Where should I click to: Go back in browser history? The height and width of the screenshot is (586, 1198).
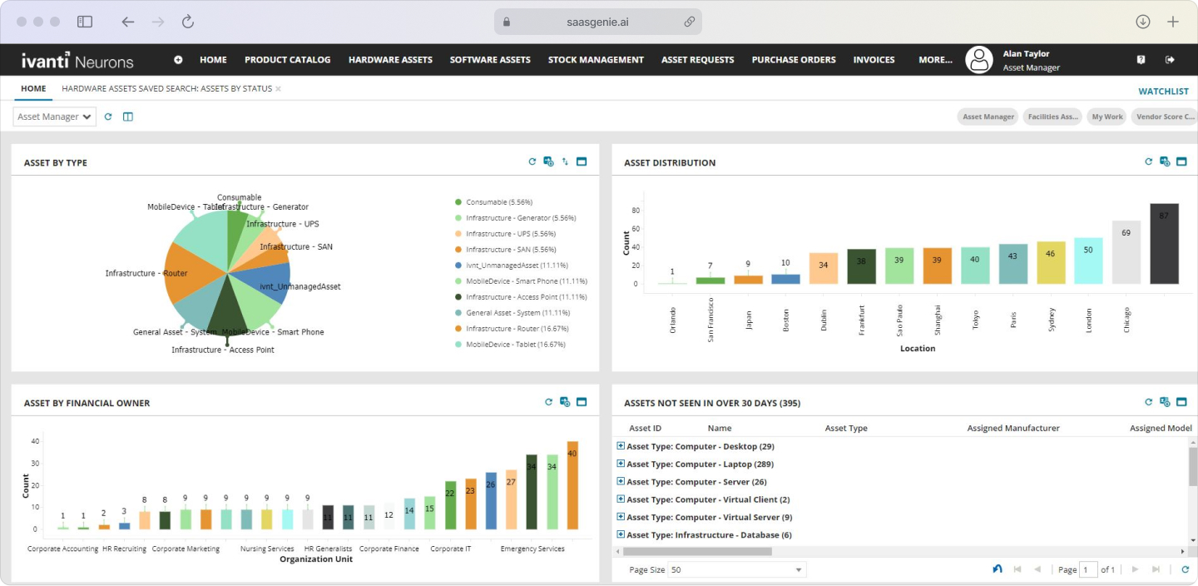point(128,22)
